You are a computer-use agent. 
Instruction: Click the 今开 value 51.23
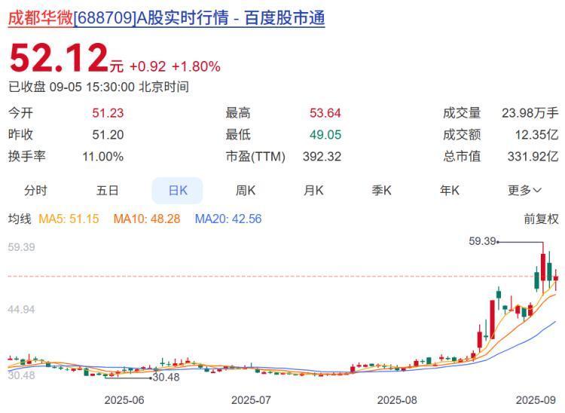pyautogui.click(x=108, y=113)
